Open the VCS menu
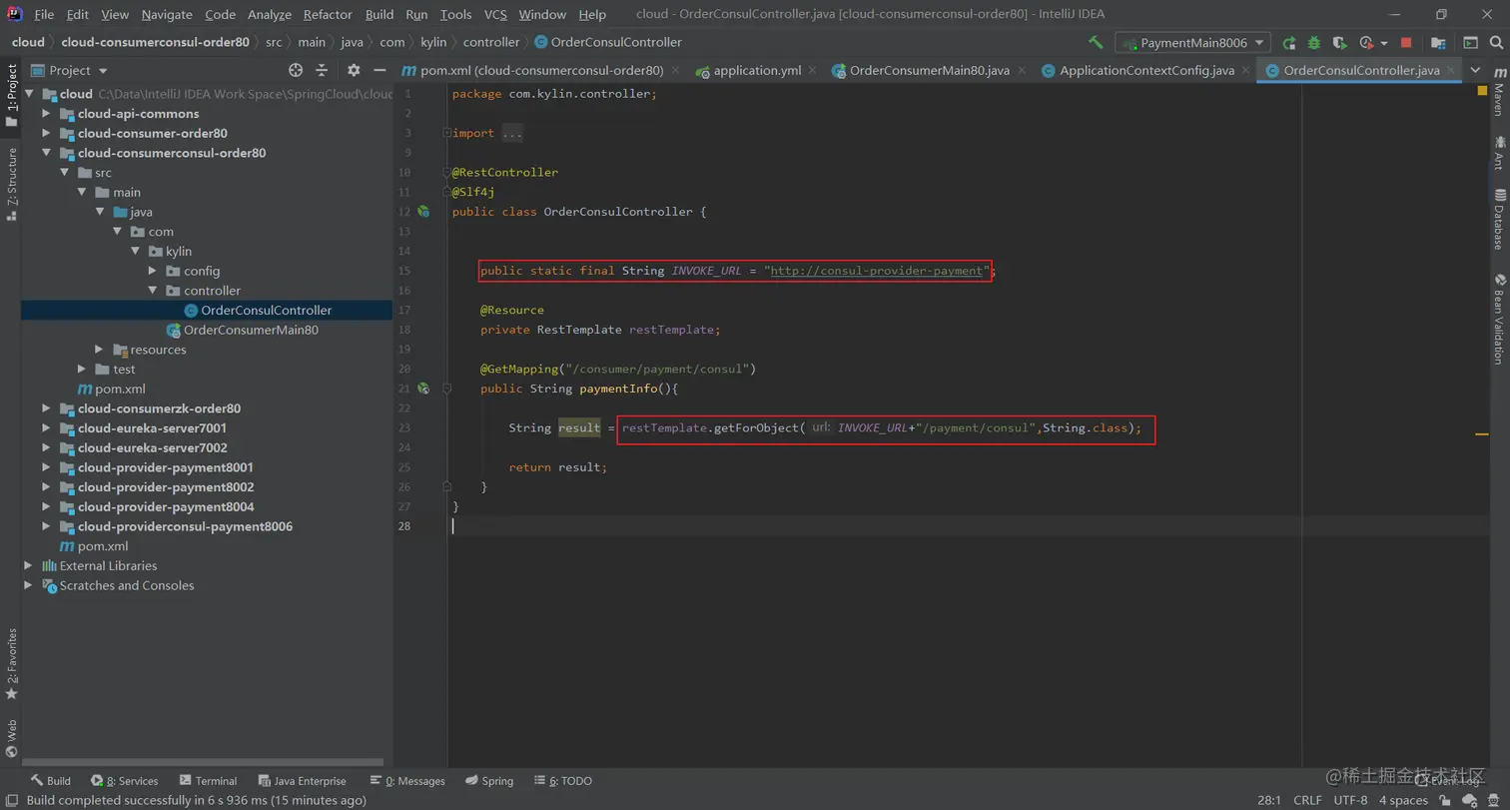Image resolution: width=1510 pixels, height=810 pixels. tap(495, 14)
